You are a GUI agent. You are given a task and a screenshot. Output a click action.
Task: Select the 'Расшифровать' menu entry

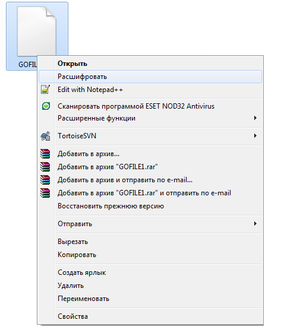pos(150,77)
